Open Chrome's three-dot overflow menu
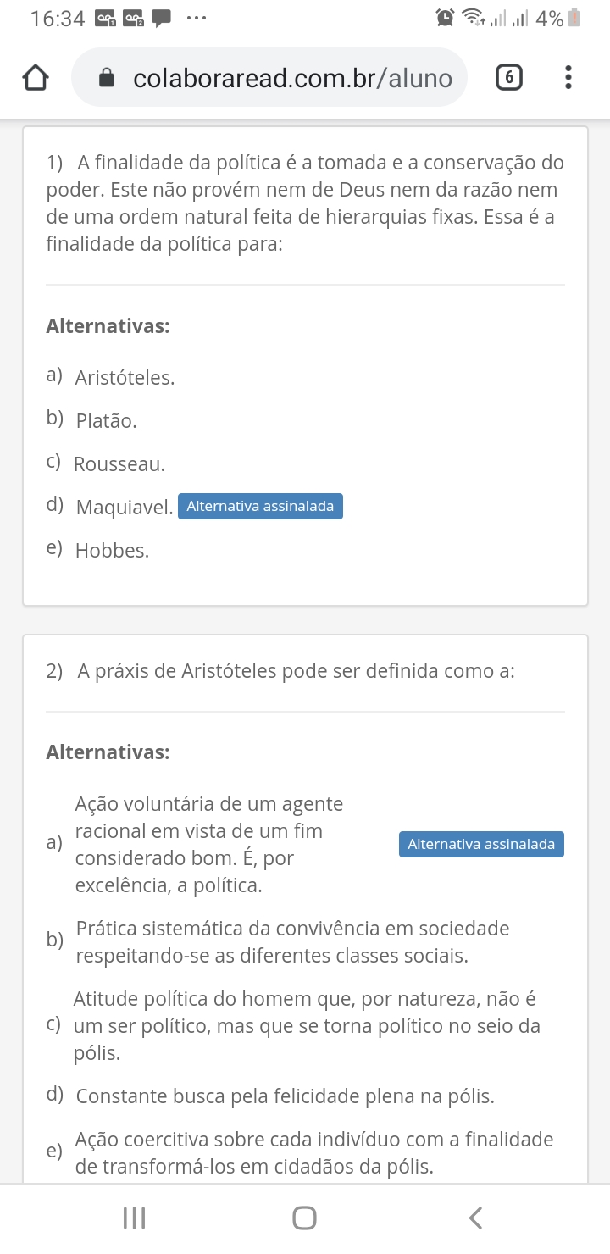 [x=568, y=78]
